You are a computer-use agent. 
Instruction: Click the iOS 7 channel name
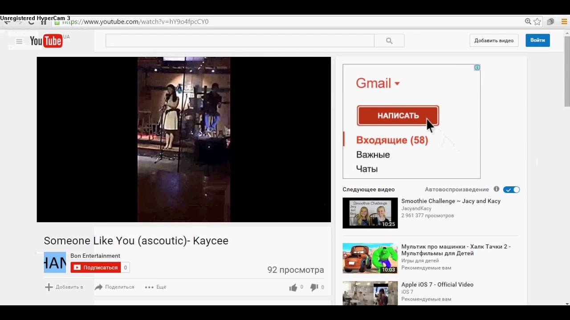(407, 292)
